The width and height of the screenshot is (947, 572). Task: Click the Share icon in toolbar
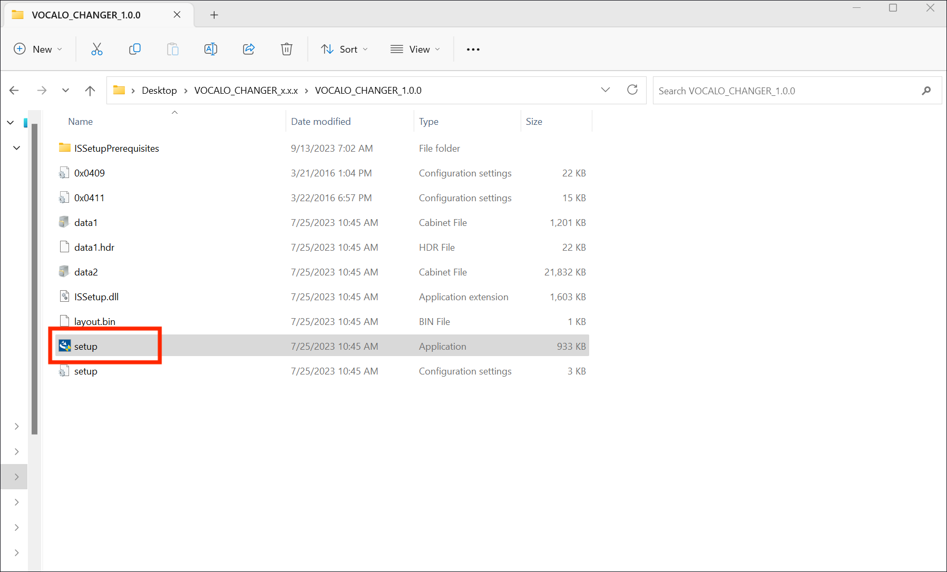pyautogui.click(x=249, y=49)
